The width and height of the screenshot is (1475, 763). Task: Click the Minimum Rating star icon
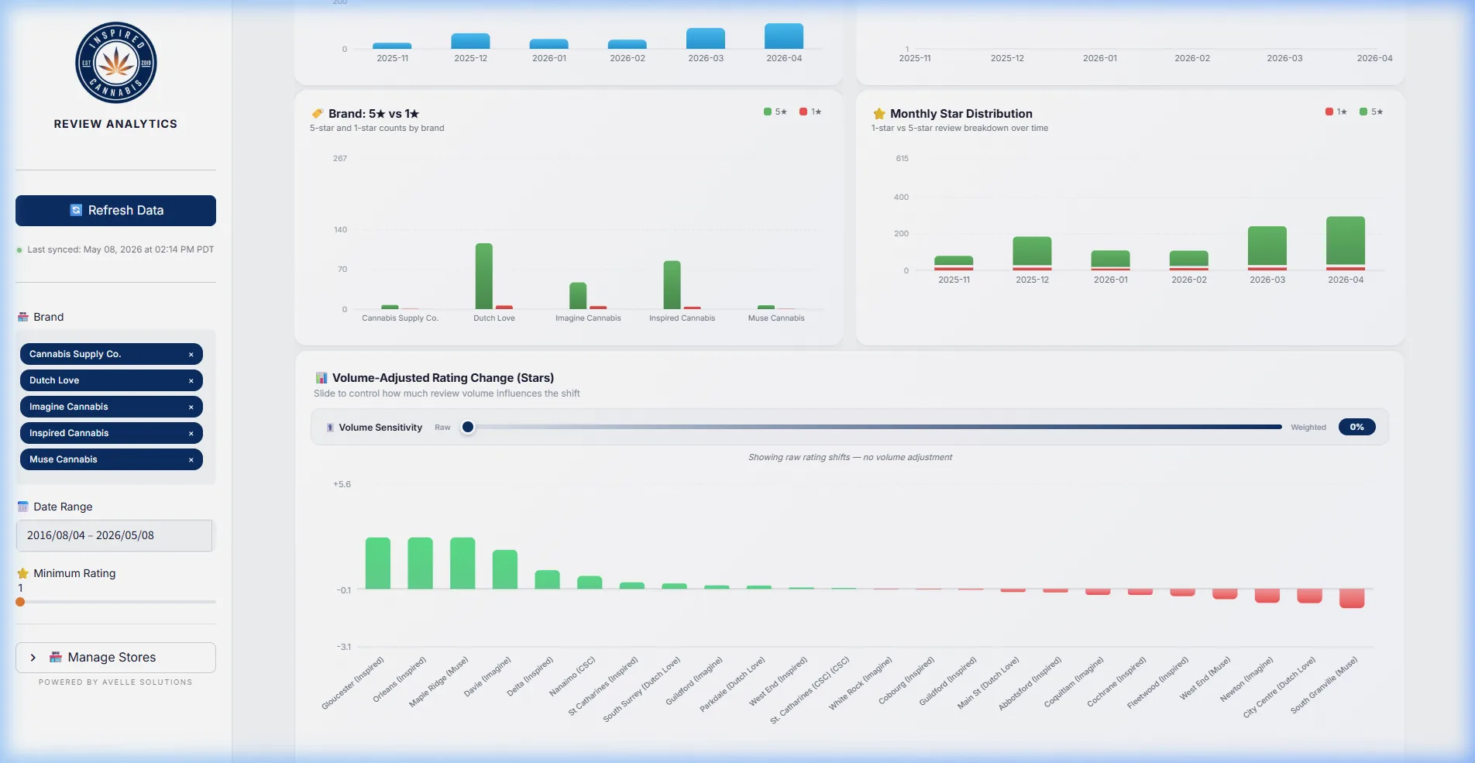(x=23, y=573)
